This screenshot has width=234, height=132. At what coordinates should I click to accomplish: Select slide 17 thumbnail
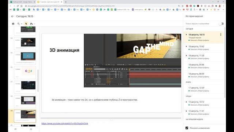click(25, 87)
